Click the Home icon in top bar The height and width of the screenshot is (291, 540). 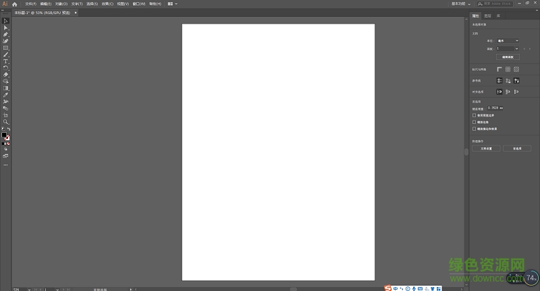14,4
